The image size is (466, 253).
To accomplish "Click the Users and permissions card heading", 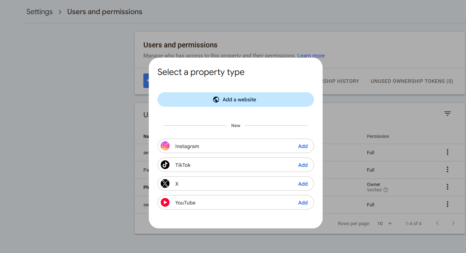I will point(180,45).
